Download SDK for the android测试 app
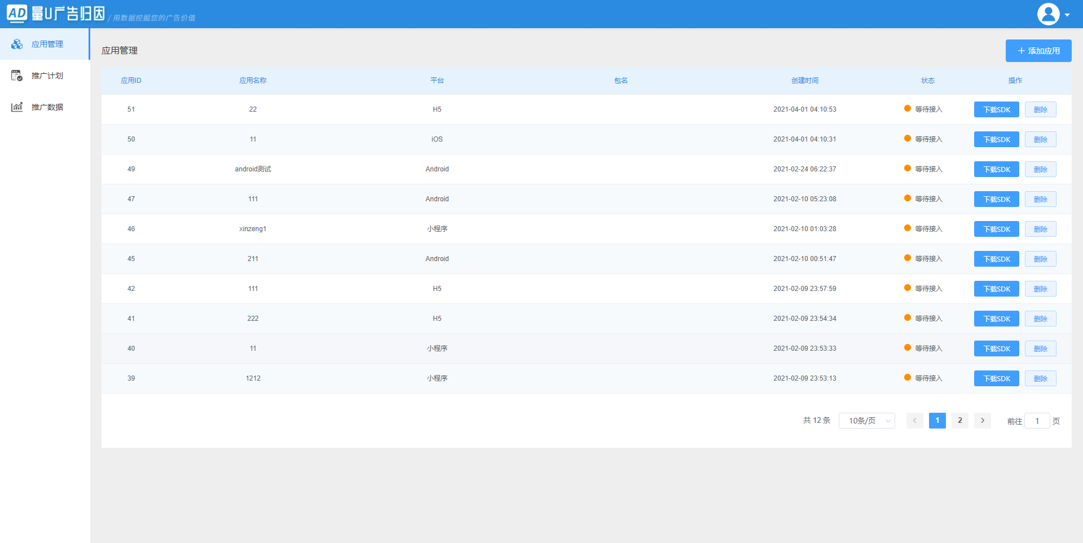Viewport: 1083px width, 543px height. tap(996, 169)
